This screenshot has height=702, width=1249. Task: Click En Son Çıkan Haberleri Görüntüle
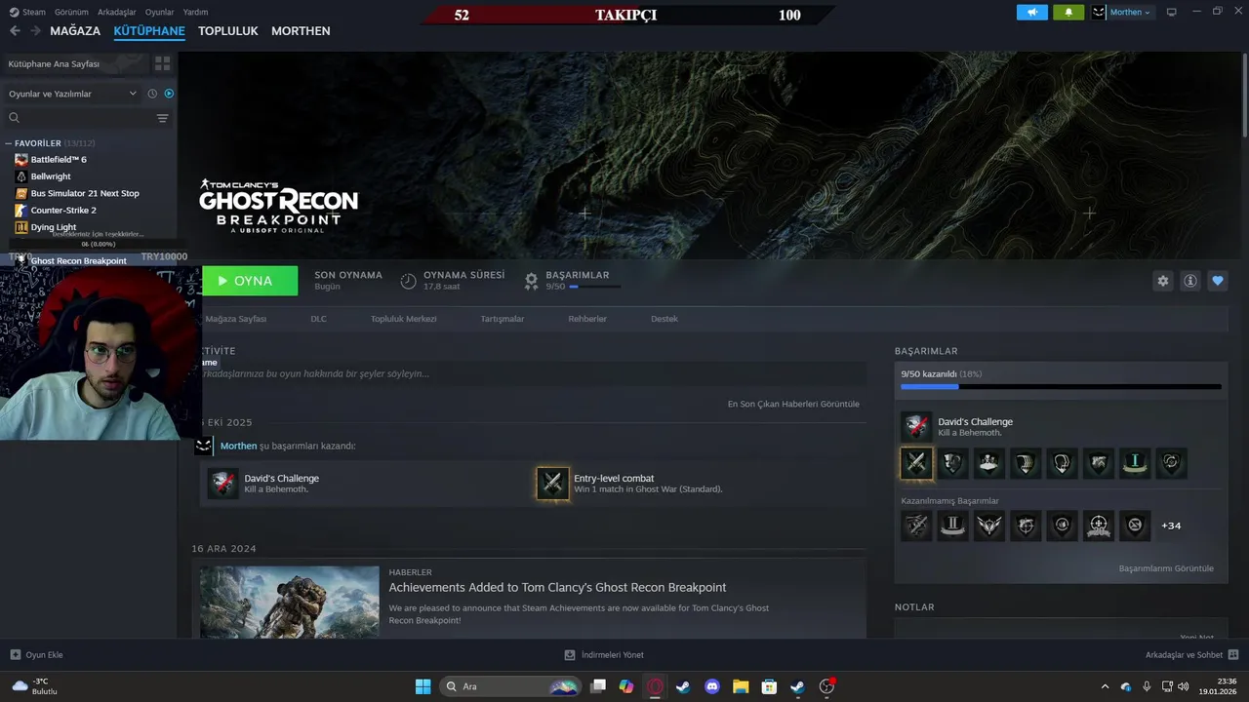793,404
